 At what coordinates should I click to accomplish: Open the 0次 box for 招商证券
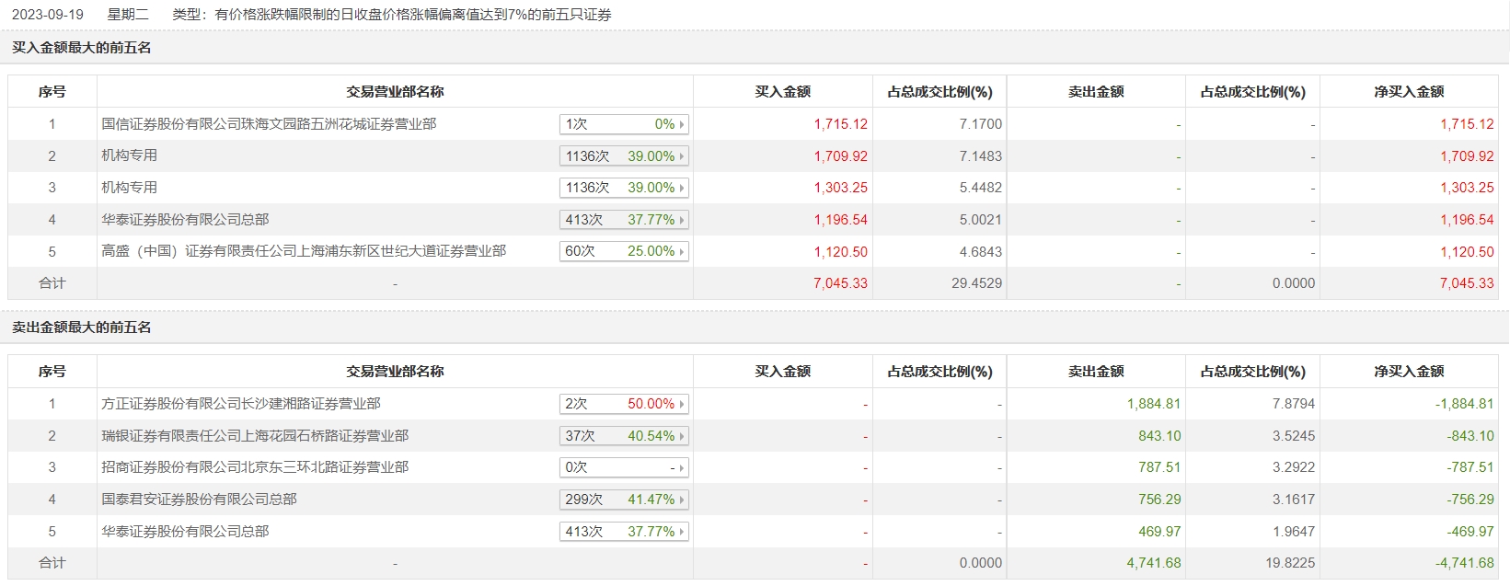point(624,467)
